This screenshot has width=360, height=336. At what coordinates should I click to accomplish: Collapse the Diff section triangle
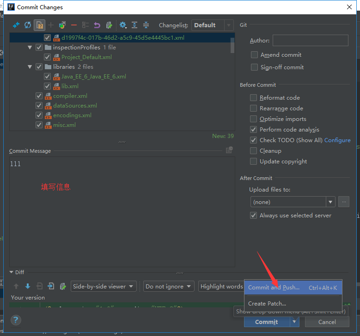[11, 272]
